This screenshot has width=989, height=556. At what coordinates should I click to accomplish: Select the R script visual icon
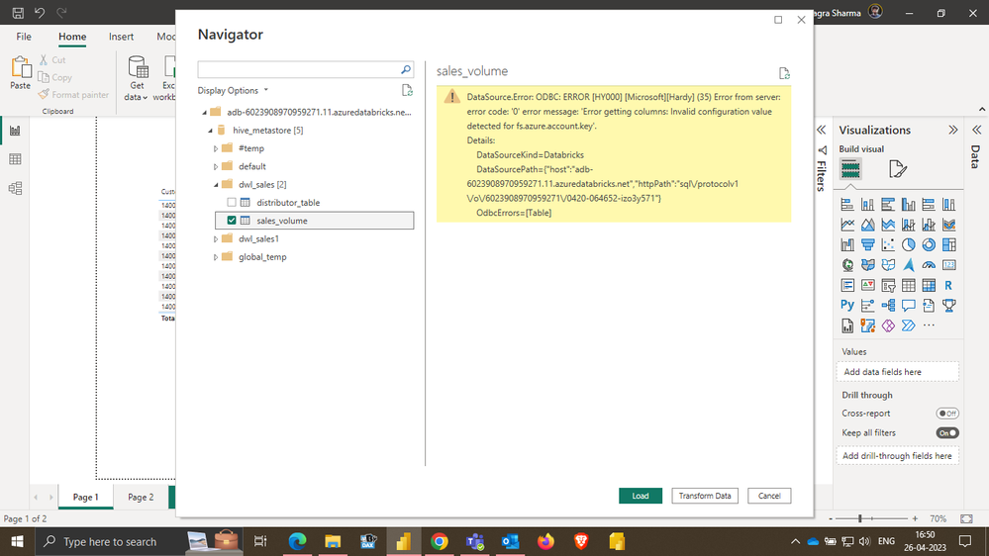click(948, 285)
